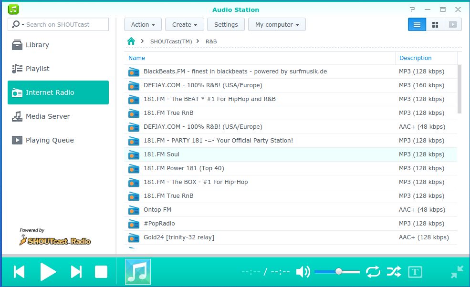Click the station list scrollbar

pyautogui.click(x=460, y=89)
